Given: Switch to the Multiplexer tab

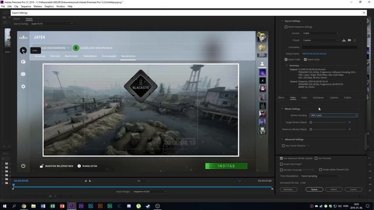Looking at the screenshot, I should 318,97.
